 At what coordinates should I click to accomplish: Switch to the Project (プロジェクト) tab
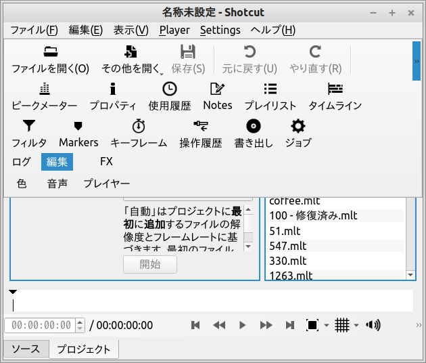point(83,349)
